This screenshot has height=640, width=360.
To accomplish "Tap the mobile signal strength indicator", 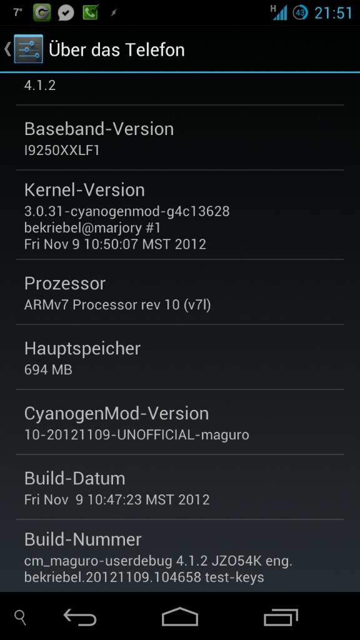I will pos(279,12).
